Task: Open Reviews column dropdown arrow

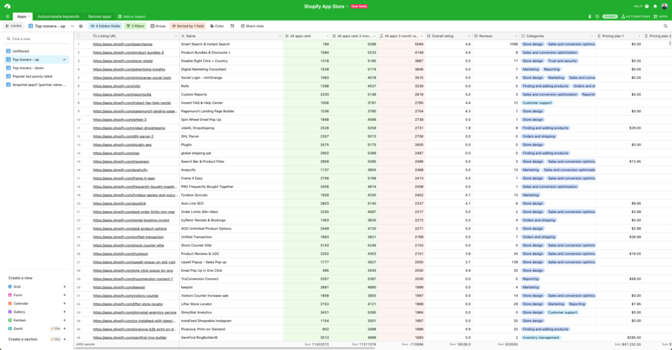Action: point(516,36)
